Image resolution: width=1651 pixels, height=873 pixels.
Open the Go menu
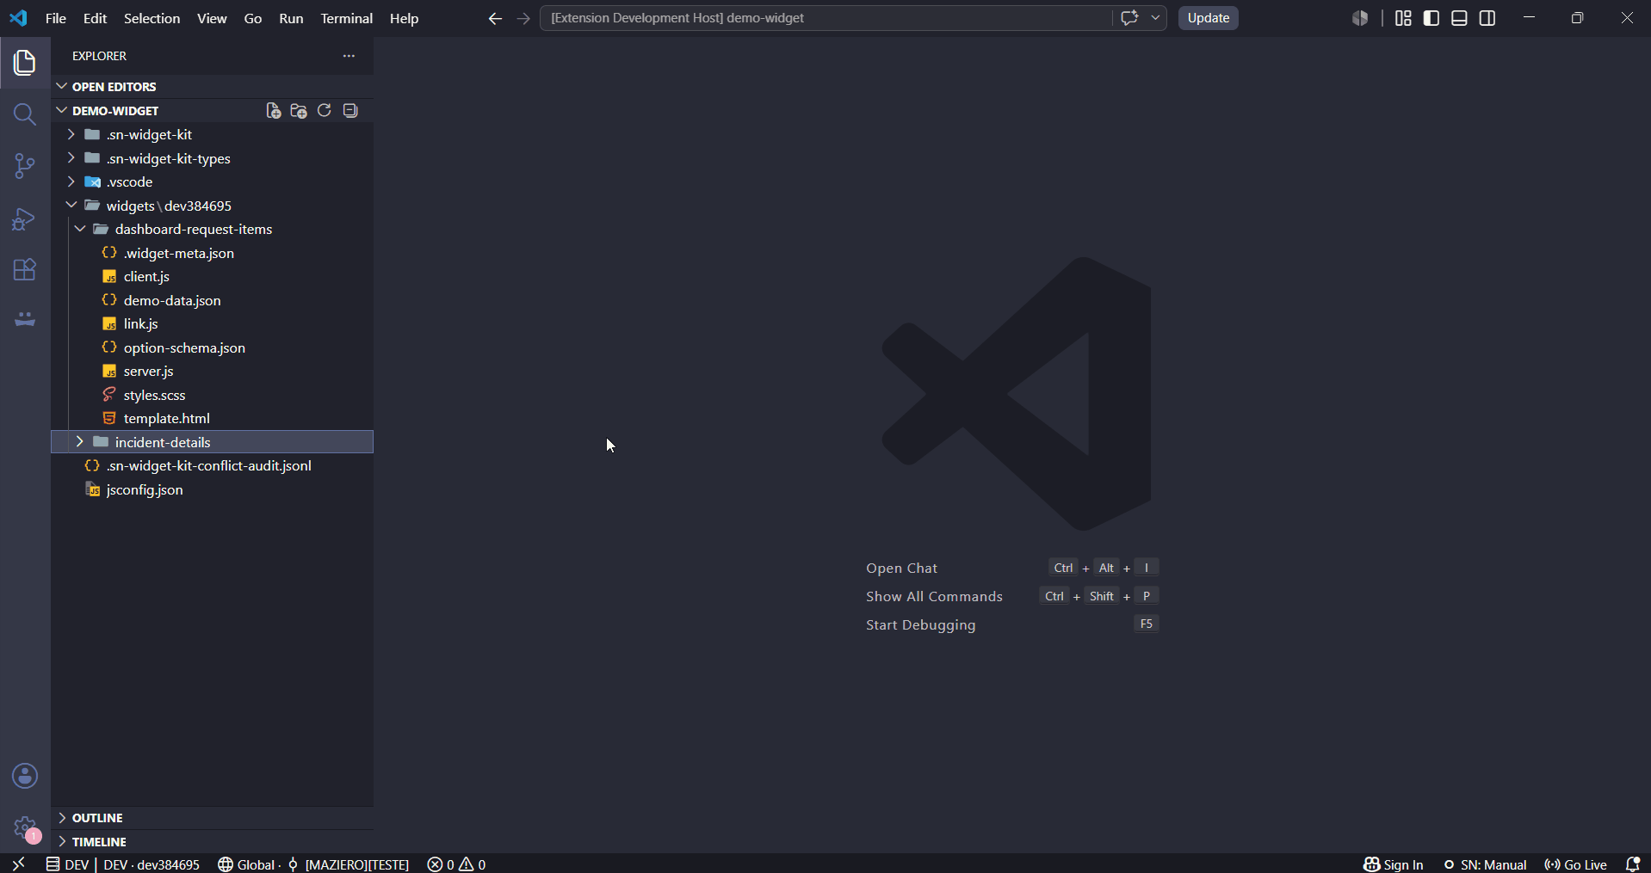(253, 18)
